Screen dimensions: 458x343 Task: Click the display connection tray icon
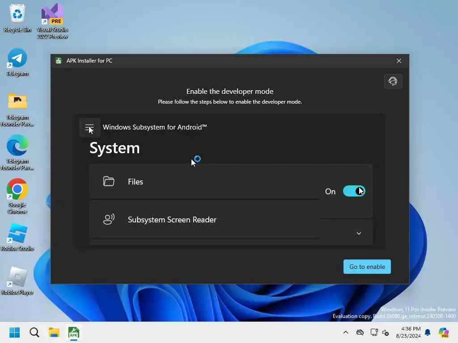[374, 332]
